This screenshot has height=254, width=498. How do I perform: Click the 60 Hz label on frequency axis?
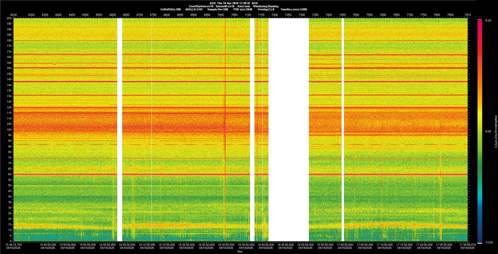tap(9, 174)
